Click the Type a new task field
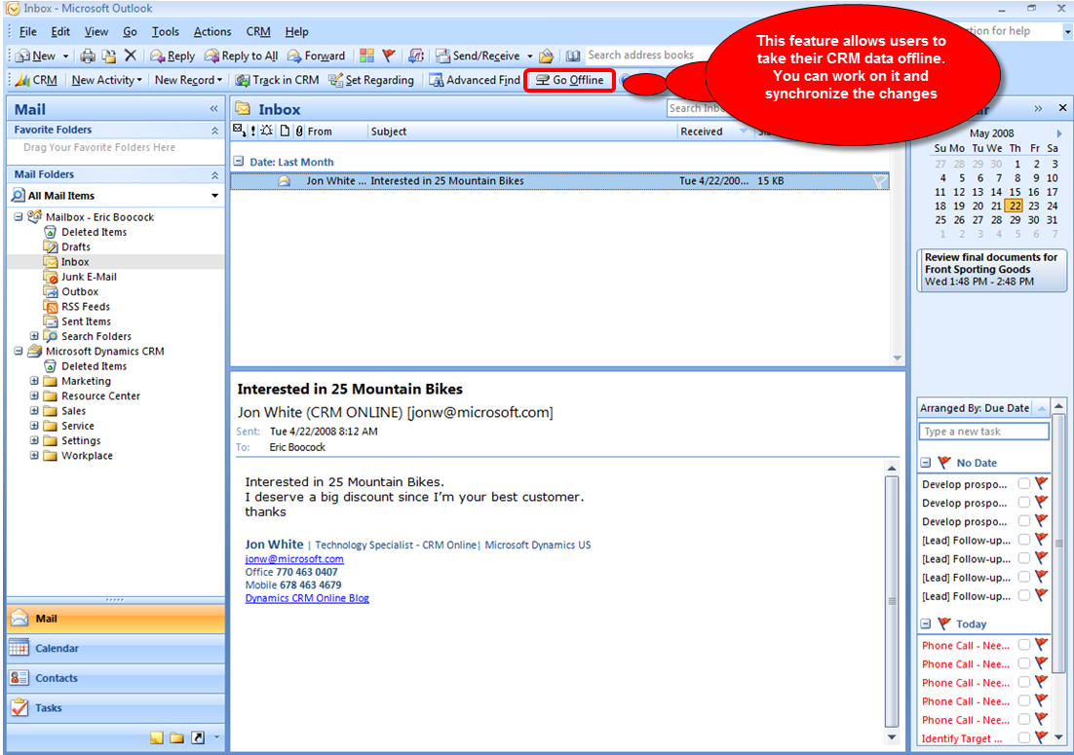 pos(983,432)
